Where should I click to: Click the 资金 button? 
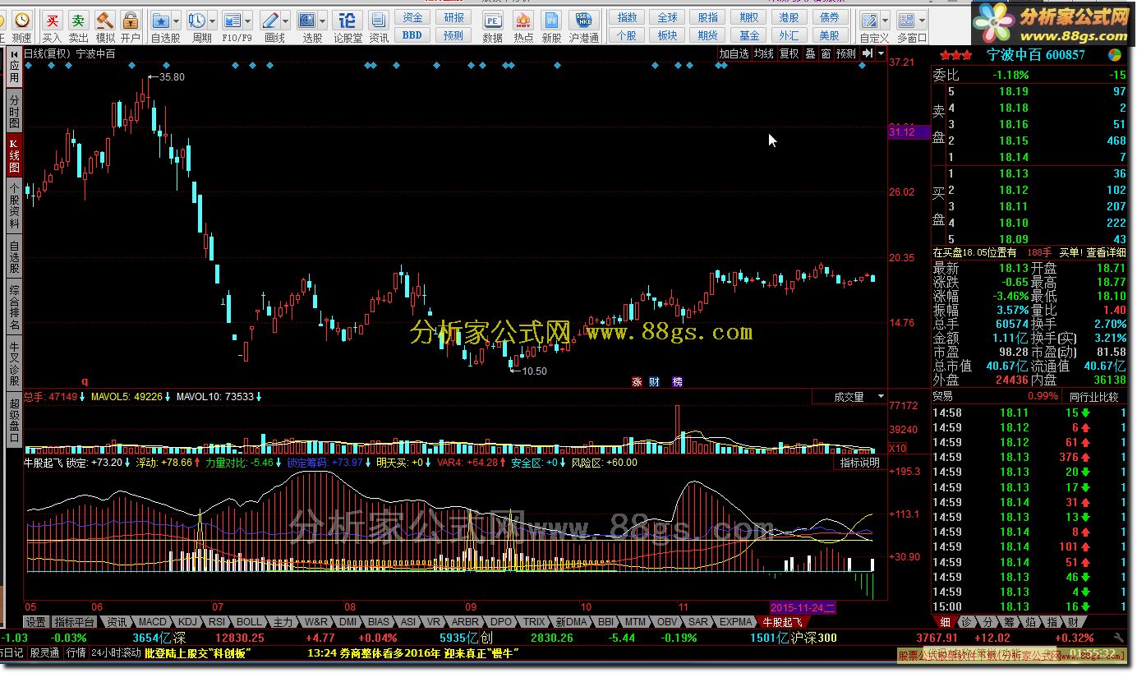click(x=412, y=17)
